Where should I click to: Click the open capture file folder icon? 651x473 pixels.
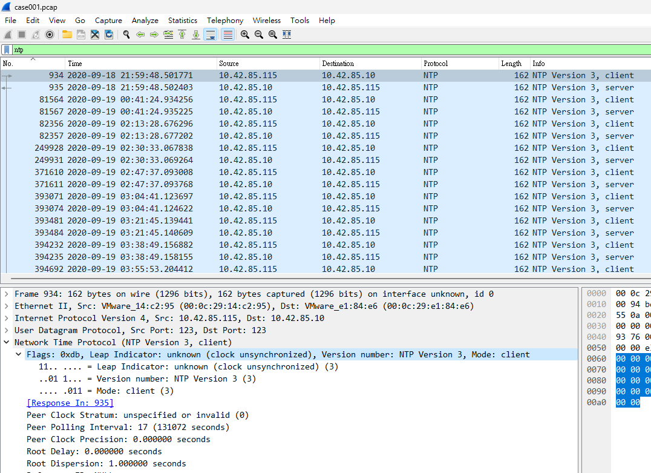[67, 35]
